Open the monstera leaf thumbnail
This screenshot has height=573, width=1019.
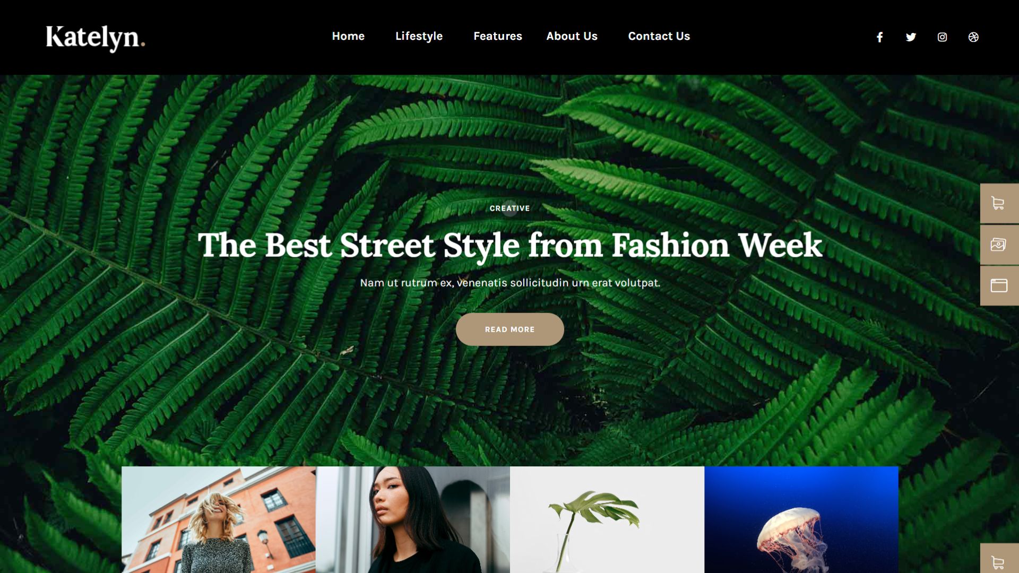tap(607, 519)
